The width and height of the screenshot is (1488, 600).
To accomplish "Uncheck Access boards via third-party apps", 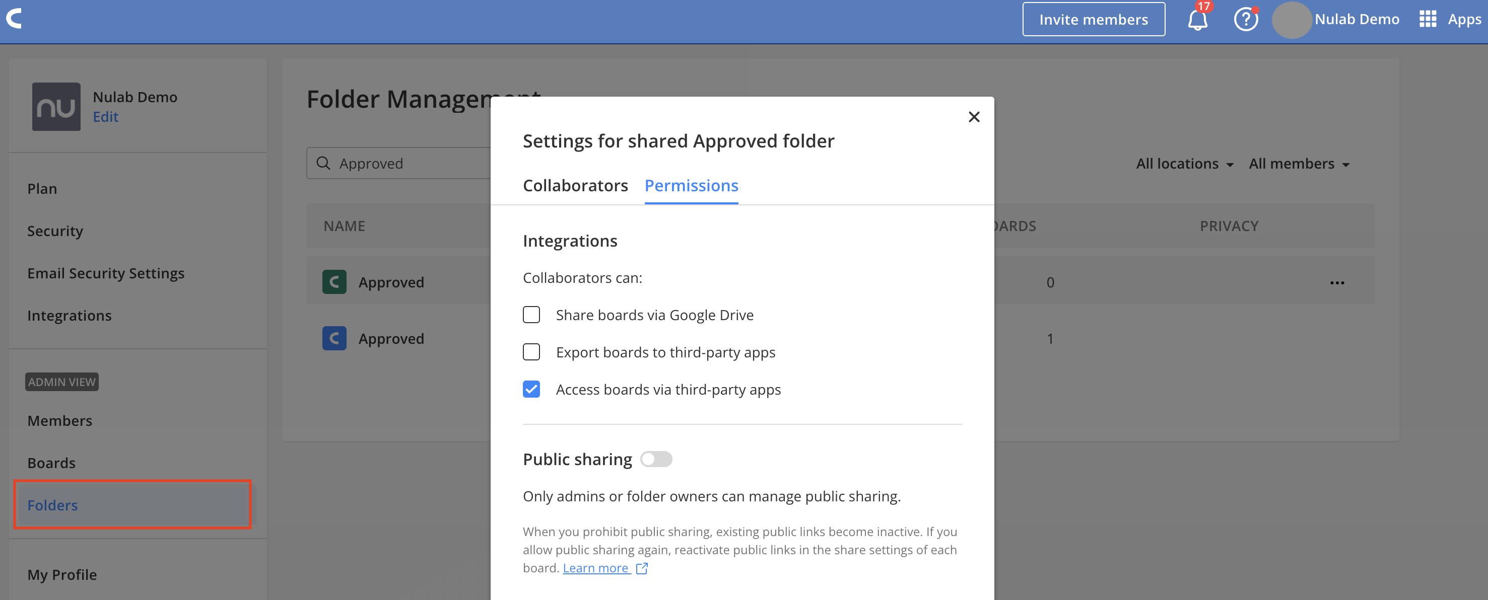I will pos(531,390).
